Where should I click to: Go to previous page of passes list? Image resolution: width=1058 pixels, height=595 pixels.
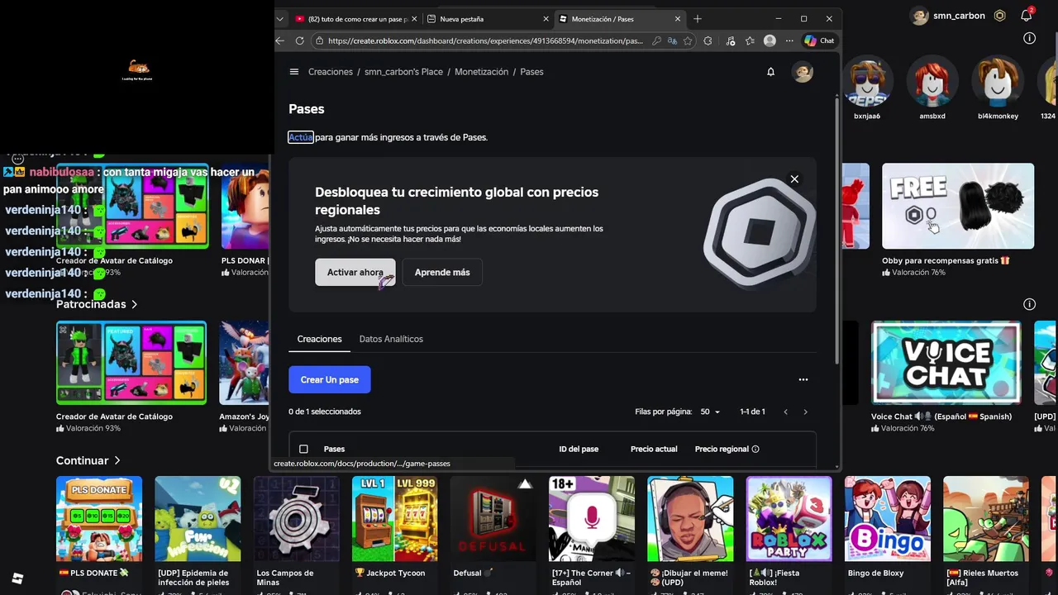tap(785, 412)
